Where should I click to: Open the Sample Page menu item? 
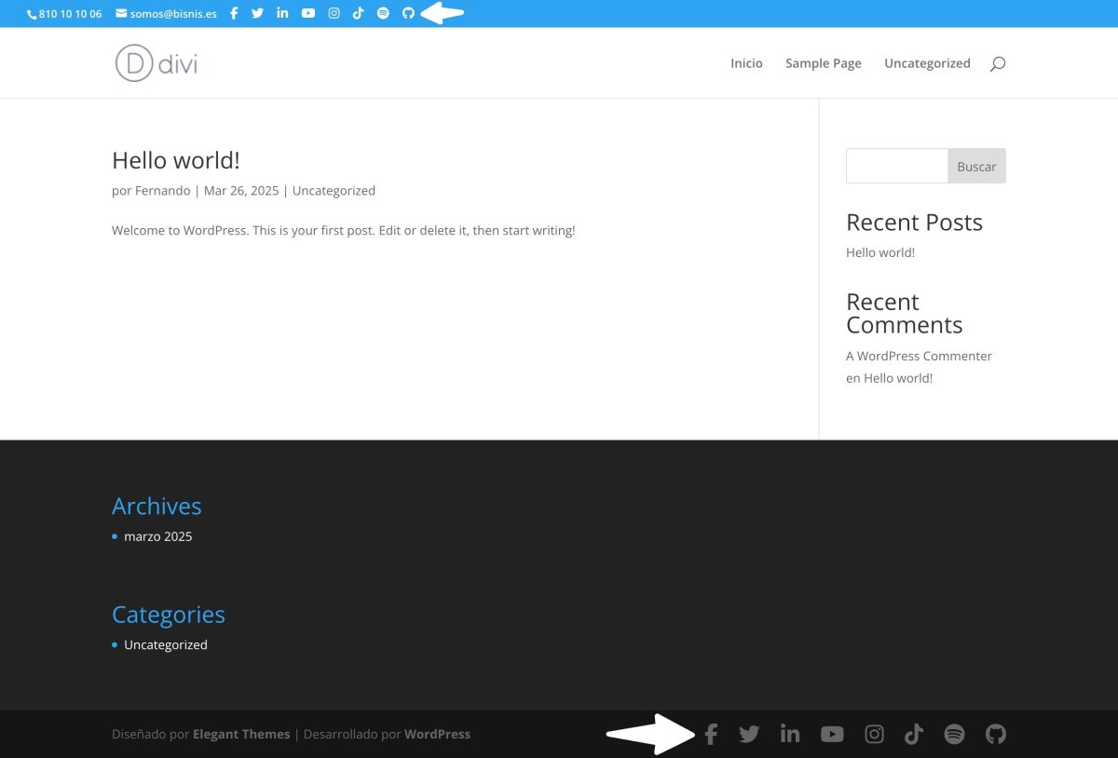click(x=823, y=63)
